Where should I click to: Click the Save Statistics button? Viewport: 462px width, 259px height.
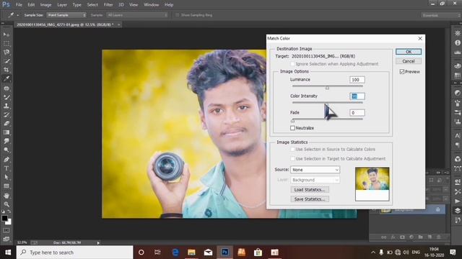(x=310, y=199)
